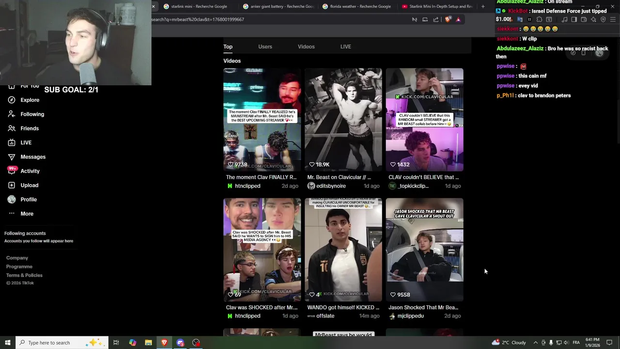This screenshot has height=349, width=620.
Task: Switch to the Users search tab
Action: [265, 47]
